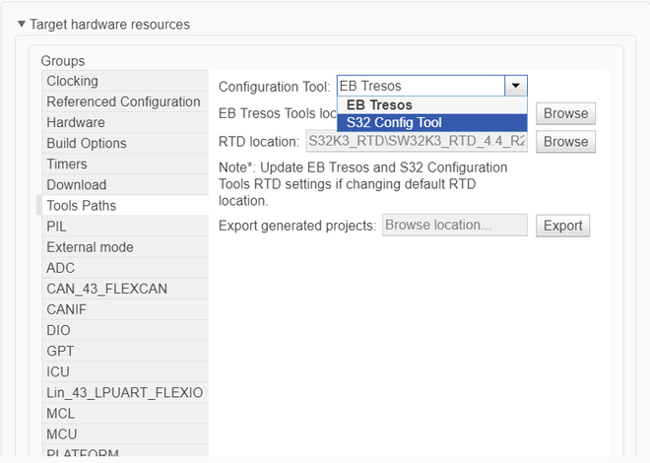This screenshot has width=650, height=463.
Task: Open the Configuration Tool dropdown arrow
Action: pyautogui.click(x=517, y=86)
